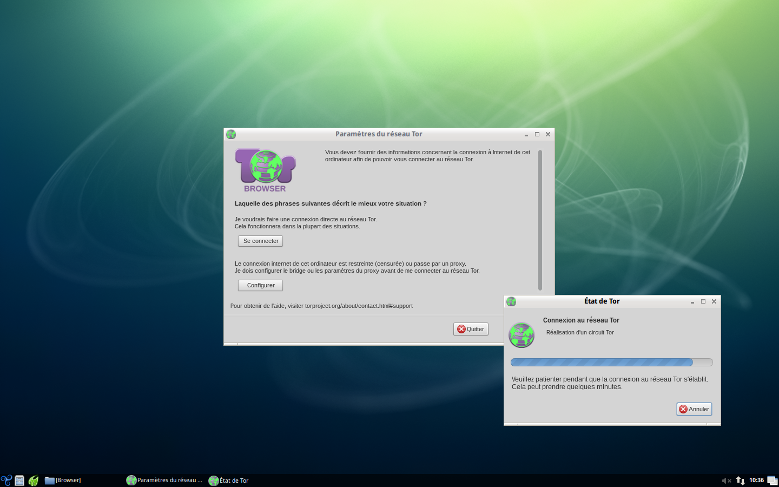Switch to the [Browser] taskbar item
The image size is (779, 487).
point(63,480)
